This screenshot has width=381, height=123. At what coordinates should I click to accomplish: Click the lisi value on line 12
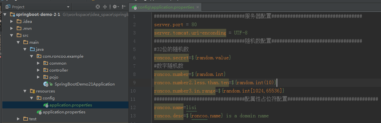coord(191,107)
